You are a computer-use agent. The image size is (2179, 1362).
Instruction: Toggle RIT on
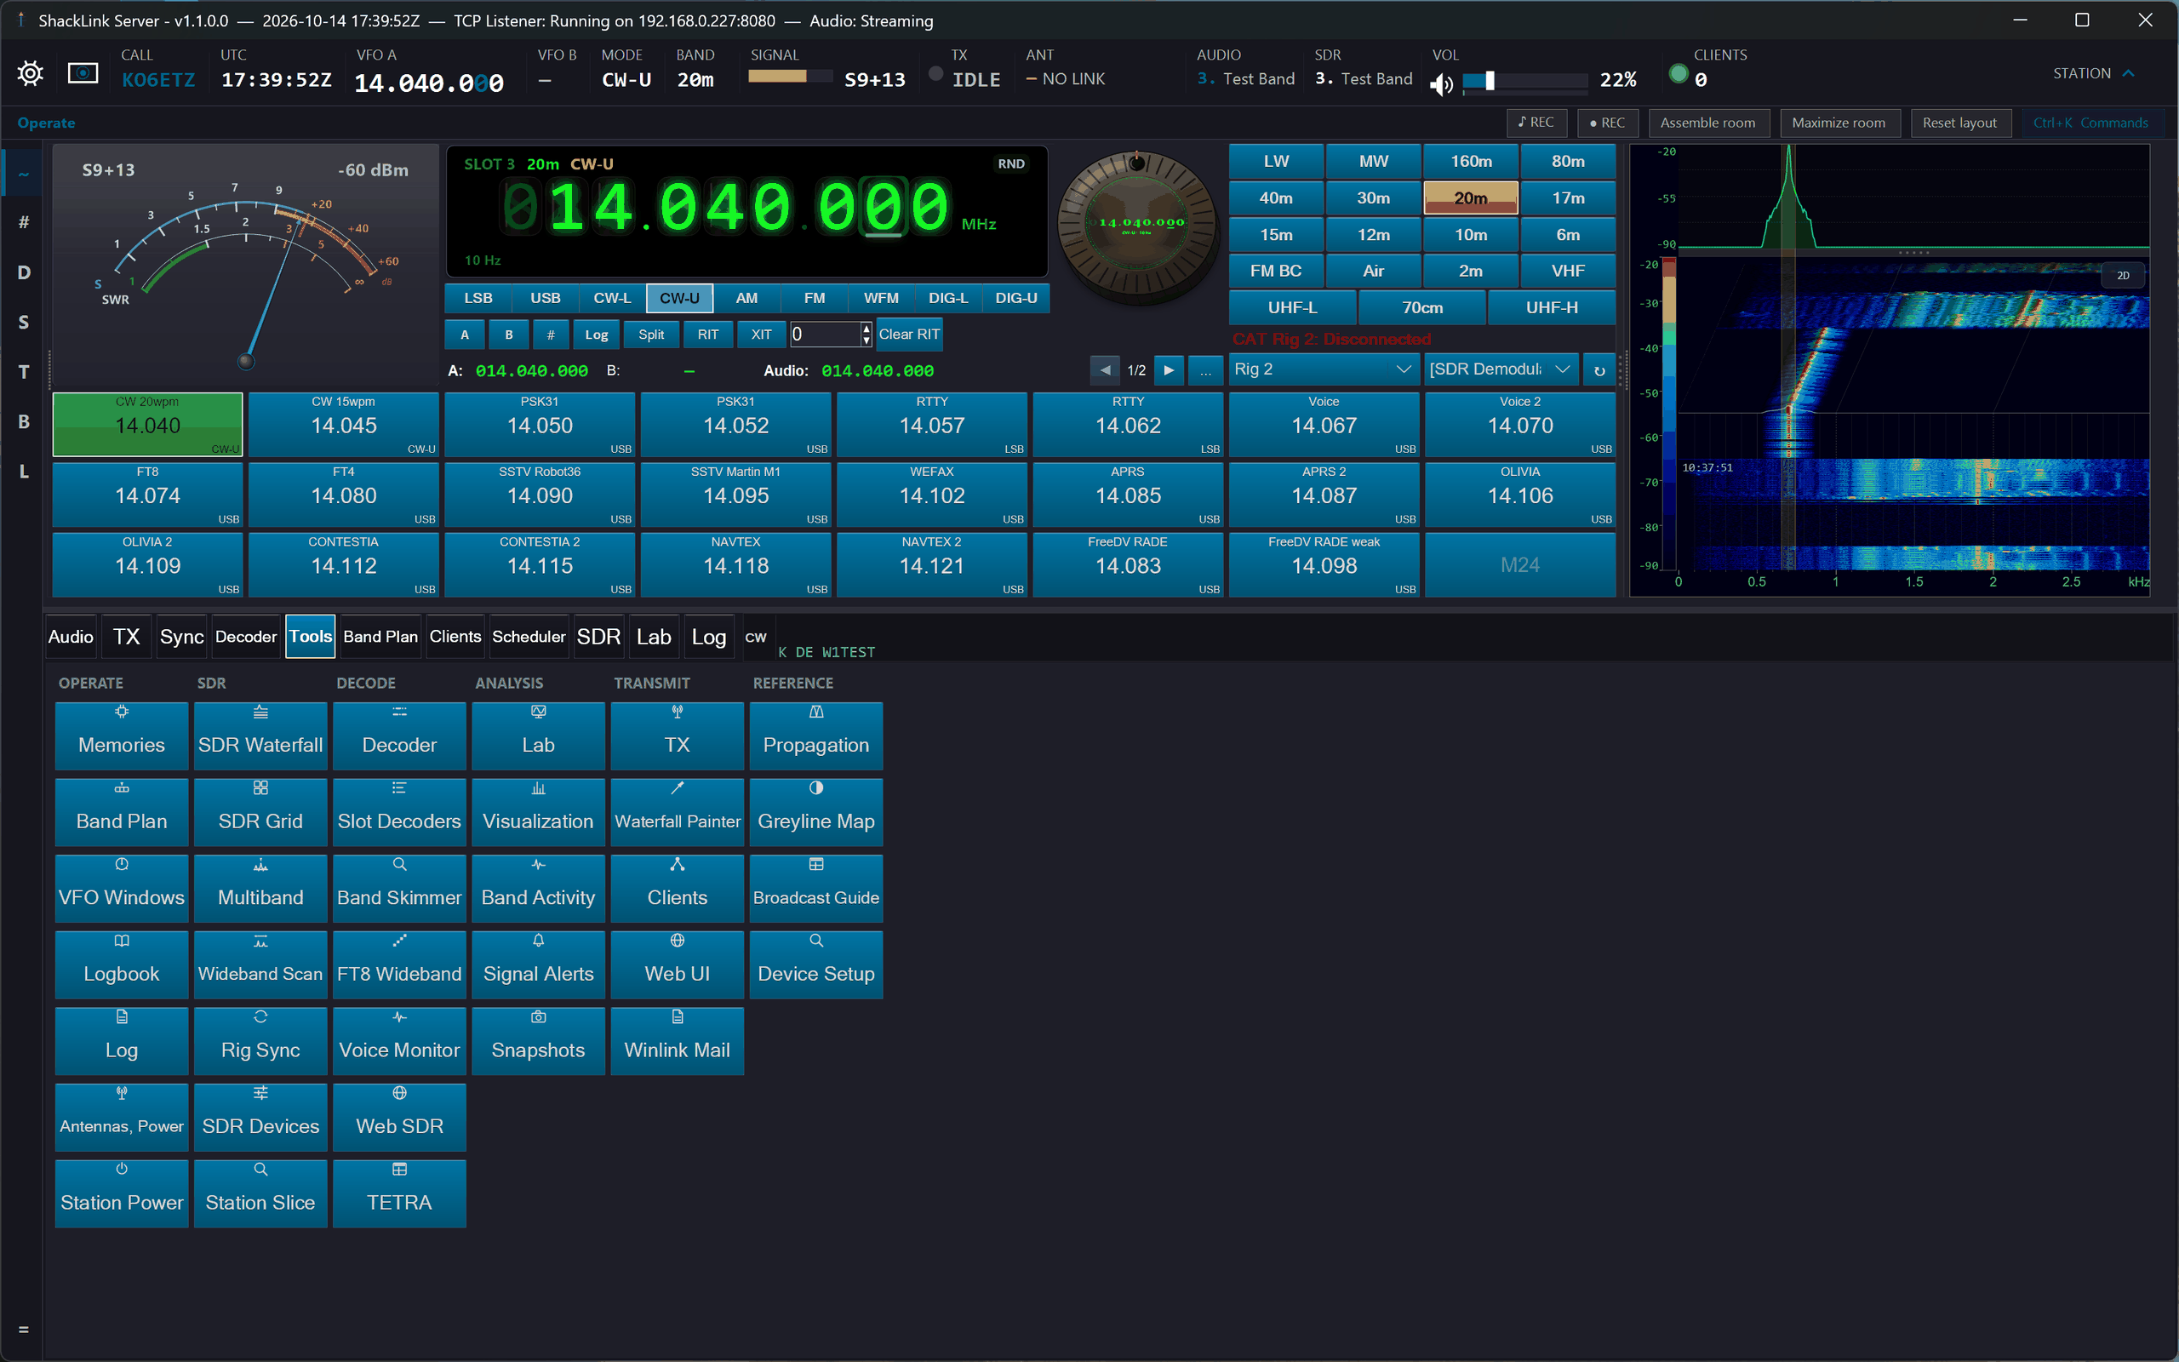pos(707,335)
